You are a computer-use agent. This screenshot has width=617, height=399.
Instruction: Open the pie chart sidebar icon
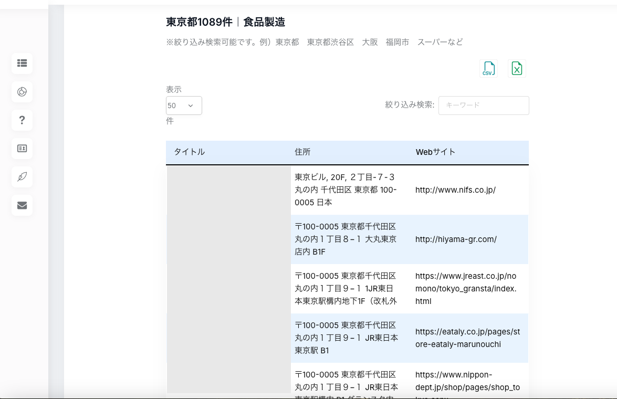click(22, 92)
